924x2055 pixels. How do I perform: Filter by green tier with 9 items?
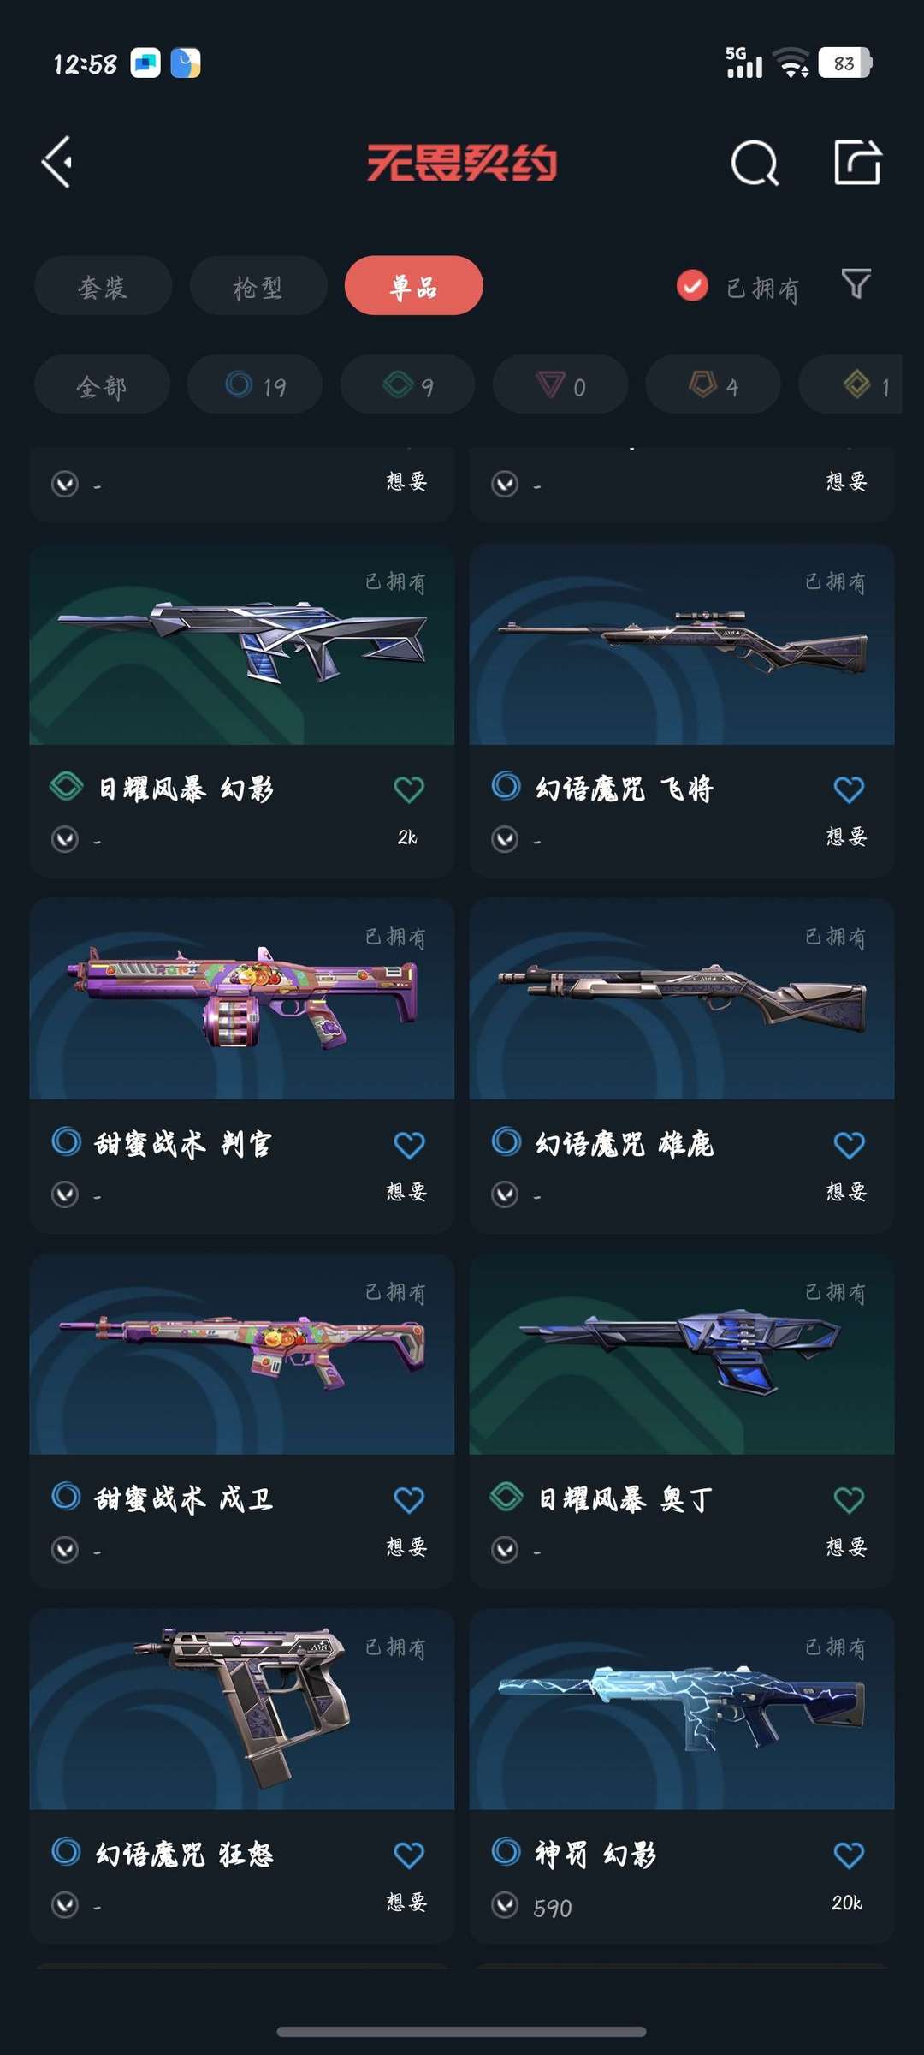coord(407,384)
